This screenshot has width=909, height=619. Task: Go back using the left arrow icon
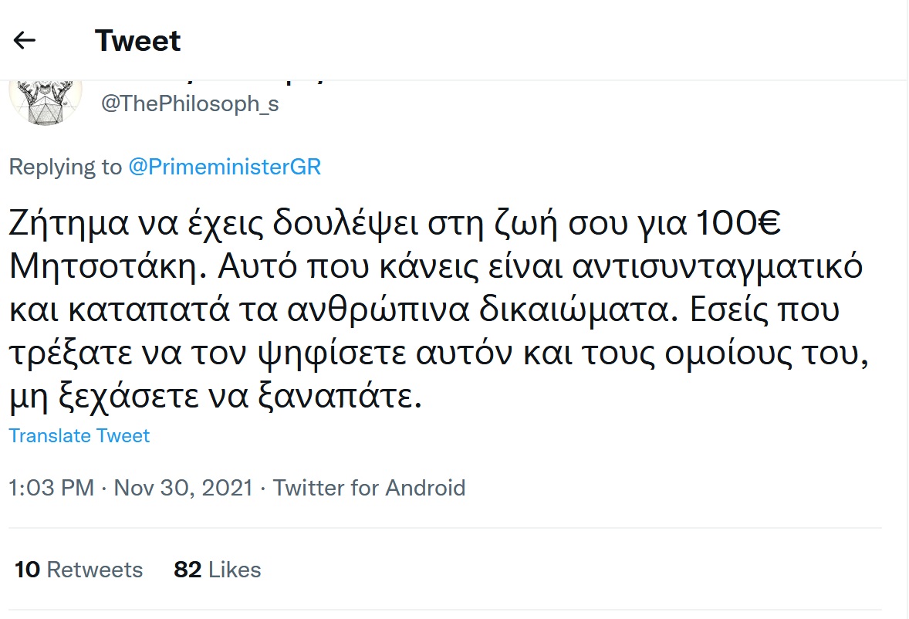(x=25, y=41)
